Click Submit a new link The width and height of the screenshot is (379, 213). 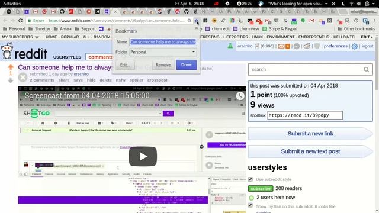pos(310,134)
